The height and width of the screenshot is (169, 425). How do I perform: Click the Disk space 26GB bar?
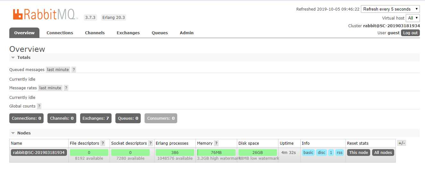click(x=258, y=152)
